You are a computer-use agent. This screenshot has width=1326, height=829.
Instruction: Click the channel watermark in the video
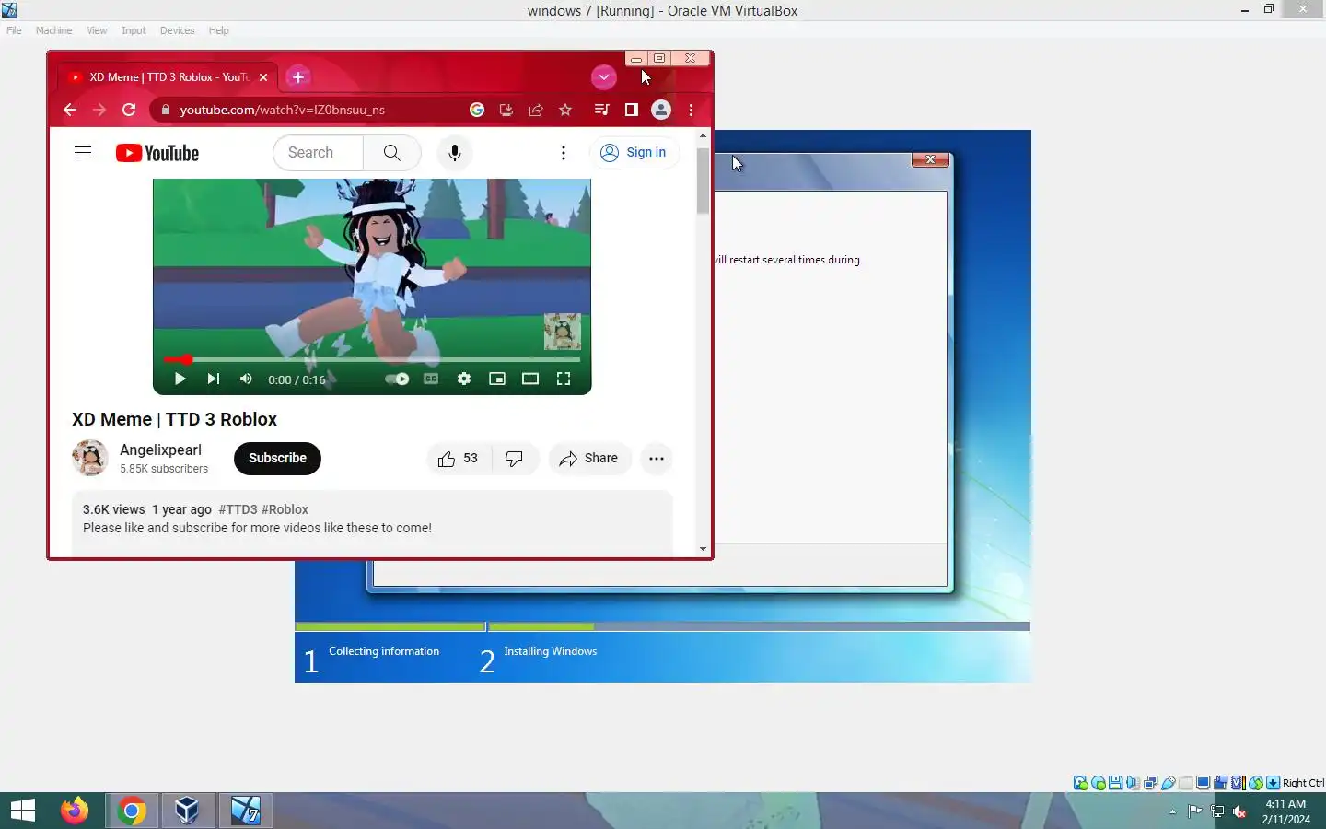tap(562, 332)
